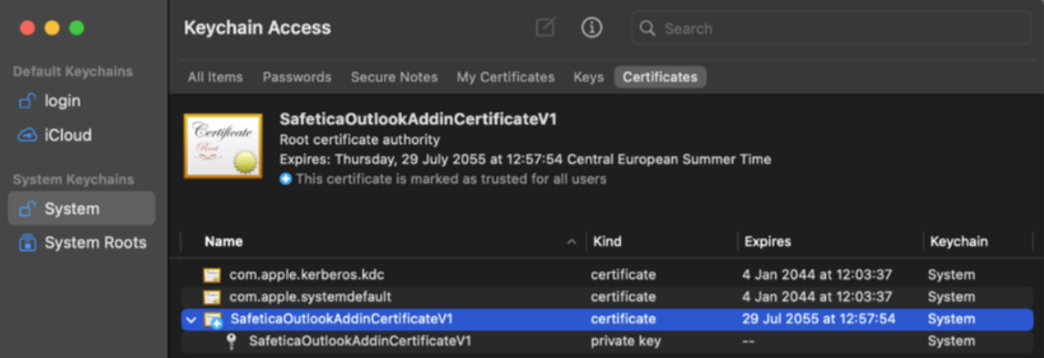1044x358 pixels.
Task: Zoom the window with green button
Action: 77,28
